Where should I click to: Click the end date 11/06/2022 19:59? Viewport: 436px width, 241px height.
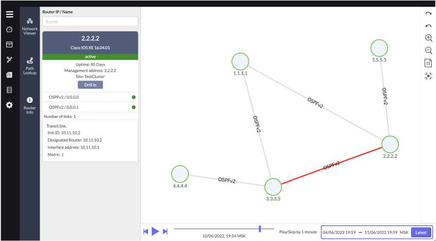tap(381, 232)
